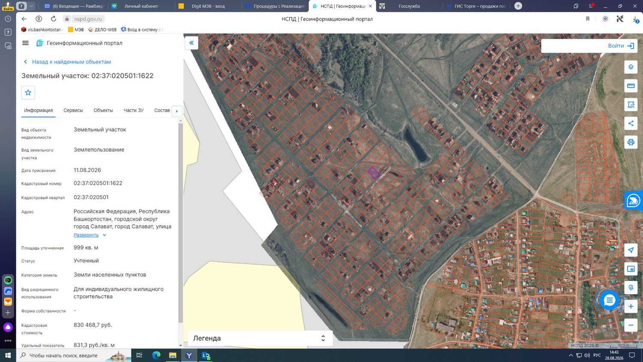The width and height of the screenshot is (643, 362).
Task: Open the hamburger menu of the geoportal
Action: [x=25, y=43]
